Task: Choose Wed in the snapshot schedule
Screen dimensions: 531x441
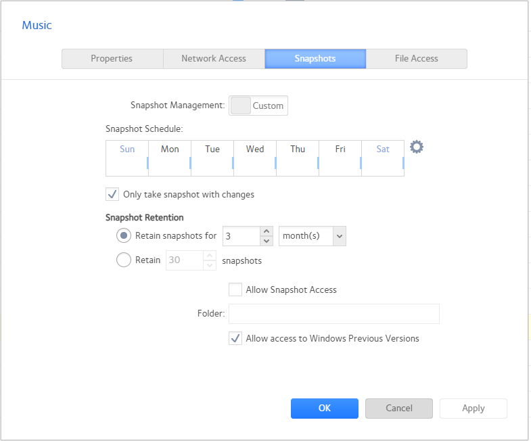Action: click(255, 158)
